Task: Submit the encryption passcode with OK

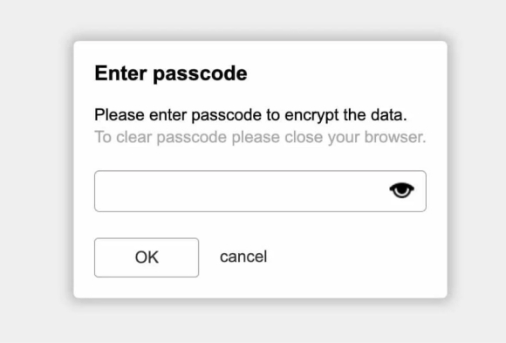Action: pyautogui.click(x=147, y=257)
